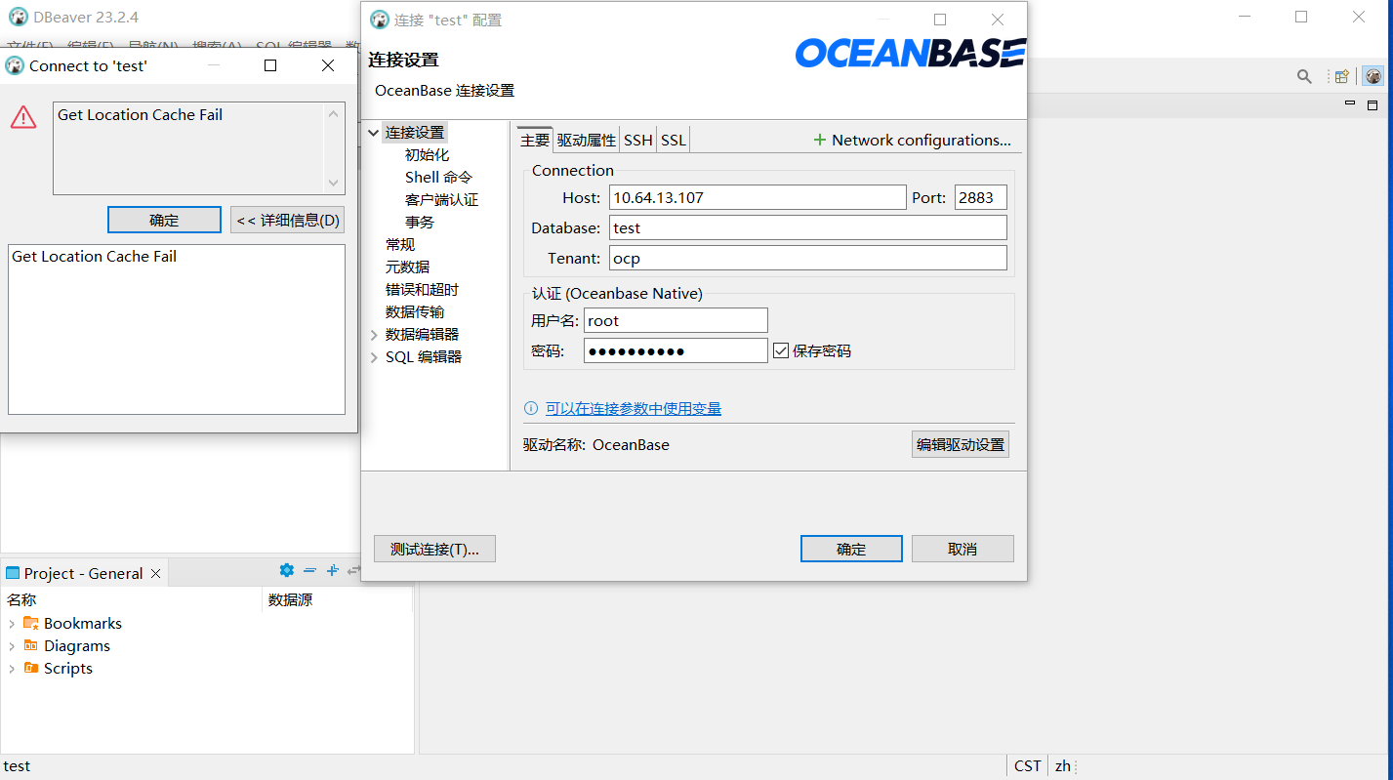Expand the 数据编辑器 tree node
The height and width of the screenshot is (780, 1393).
point(373,334)
